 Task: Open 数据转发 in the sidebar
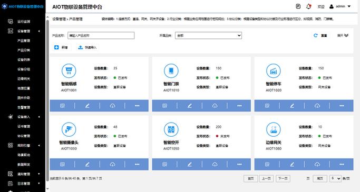(24, 165)
